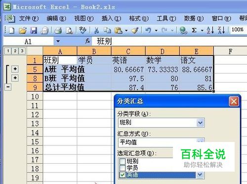The width and height of the screenshot is (247, 184).
Task: Sort ascending with the A-Z icon
Action: 210,30
